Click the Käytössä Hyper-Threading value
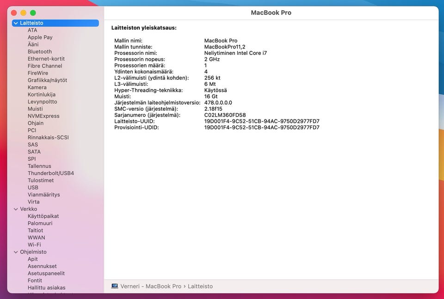The width and height of the screenshot is (444, 299). (216, 90)
